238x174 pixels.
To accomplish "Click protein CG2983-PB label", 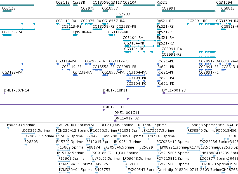I will 126,67.
